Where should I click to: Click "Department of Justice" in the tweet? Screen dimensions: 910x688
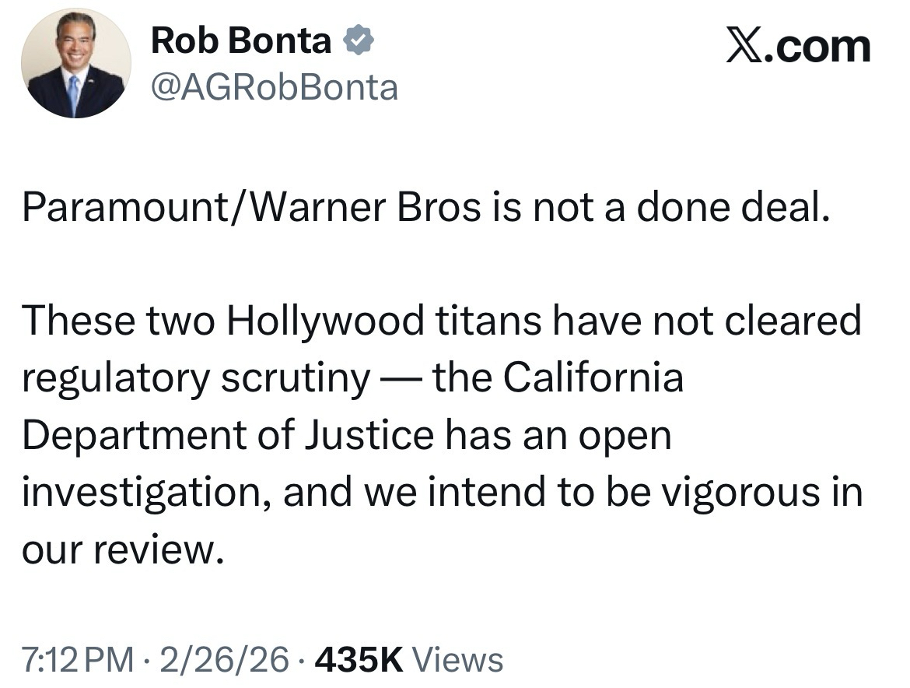pos(227,436)
